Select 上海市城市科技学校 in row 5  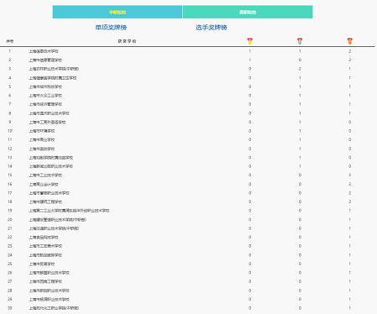pyautogui.click(x=45, y=86)
